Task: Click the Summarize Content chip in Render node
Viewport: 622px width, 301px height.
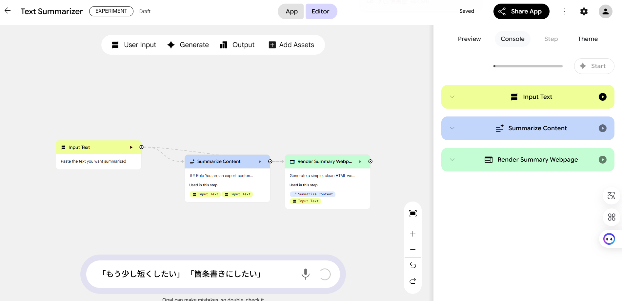Action: click(313, 194)
